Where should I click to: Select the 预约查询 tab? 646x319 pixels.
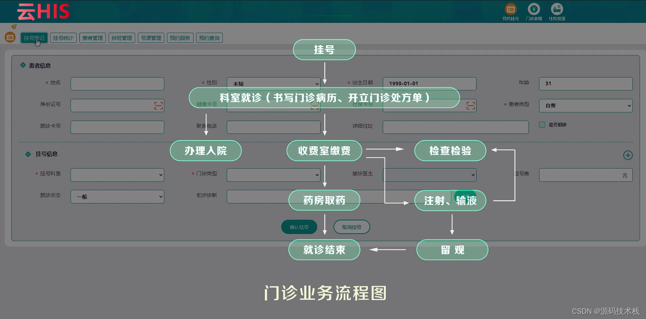[209, 38]
